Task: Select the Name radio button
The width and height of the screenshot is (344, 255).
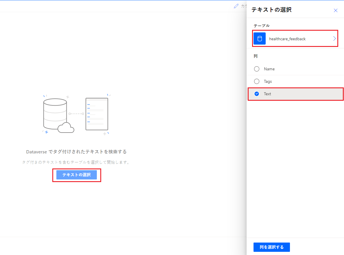Action: pos(257,69)
